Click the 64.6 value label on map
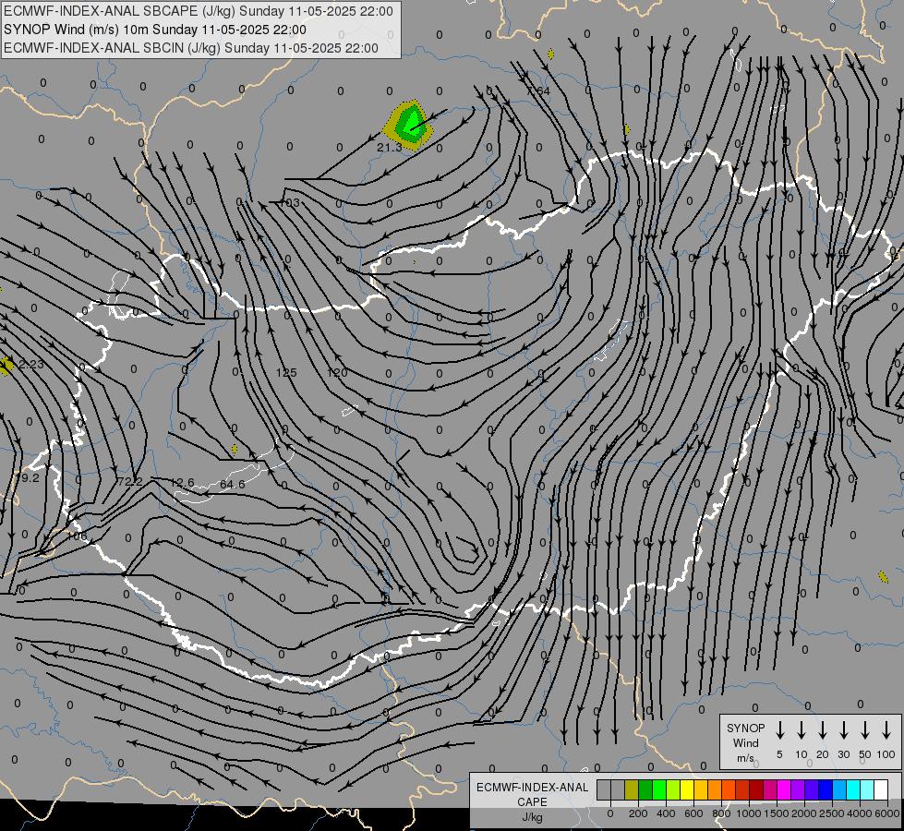The image size is (904, 831). 233,485
